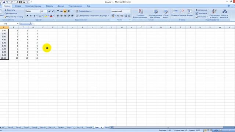Switch to Формулы ribbon tab

tap(50, 6)
